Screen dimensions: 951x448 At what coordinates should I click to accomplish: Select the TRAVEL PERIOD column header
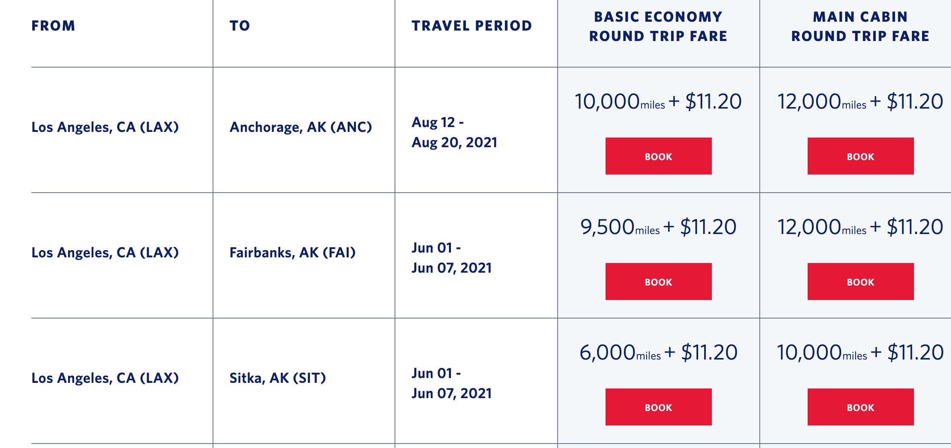click(471, 26)
